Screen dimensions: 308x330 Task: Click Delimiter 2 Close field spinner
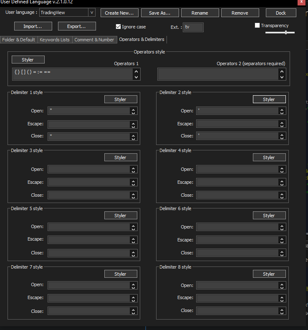point(282,136)
